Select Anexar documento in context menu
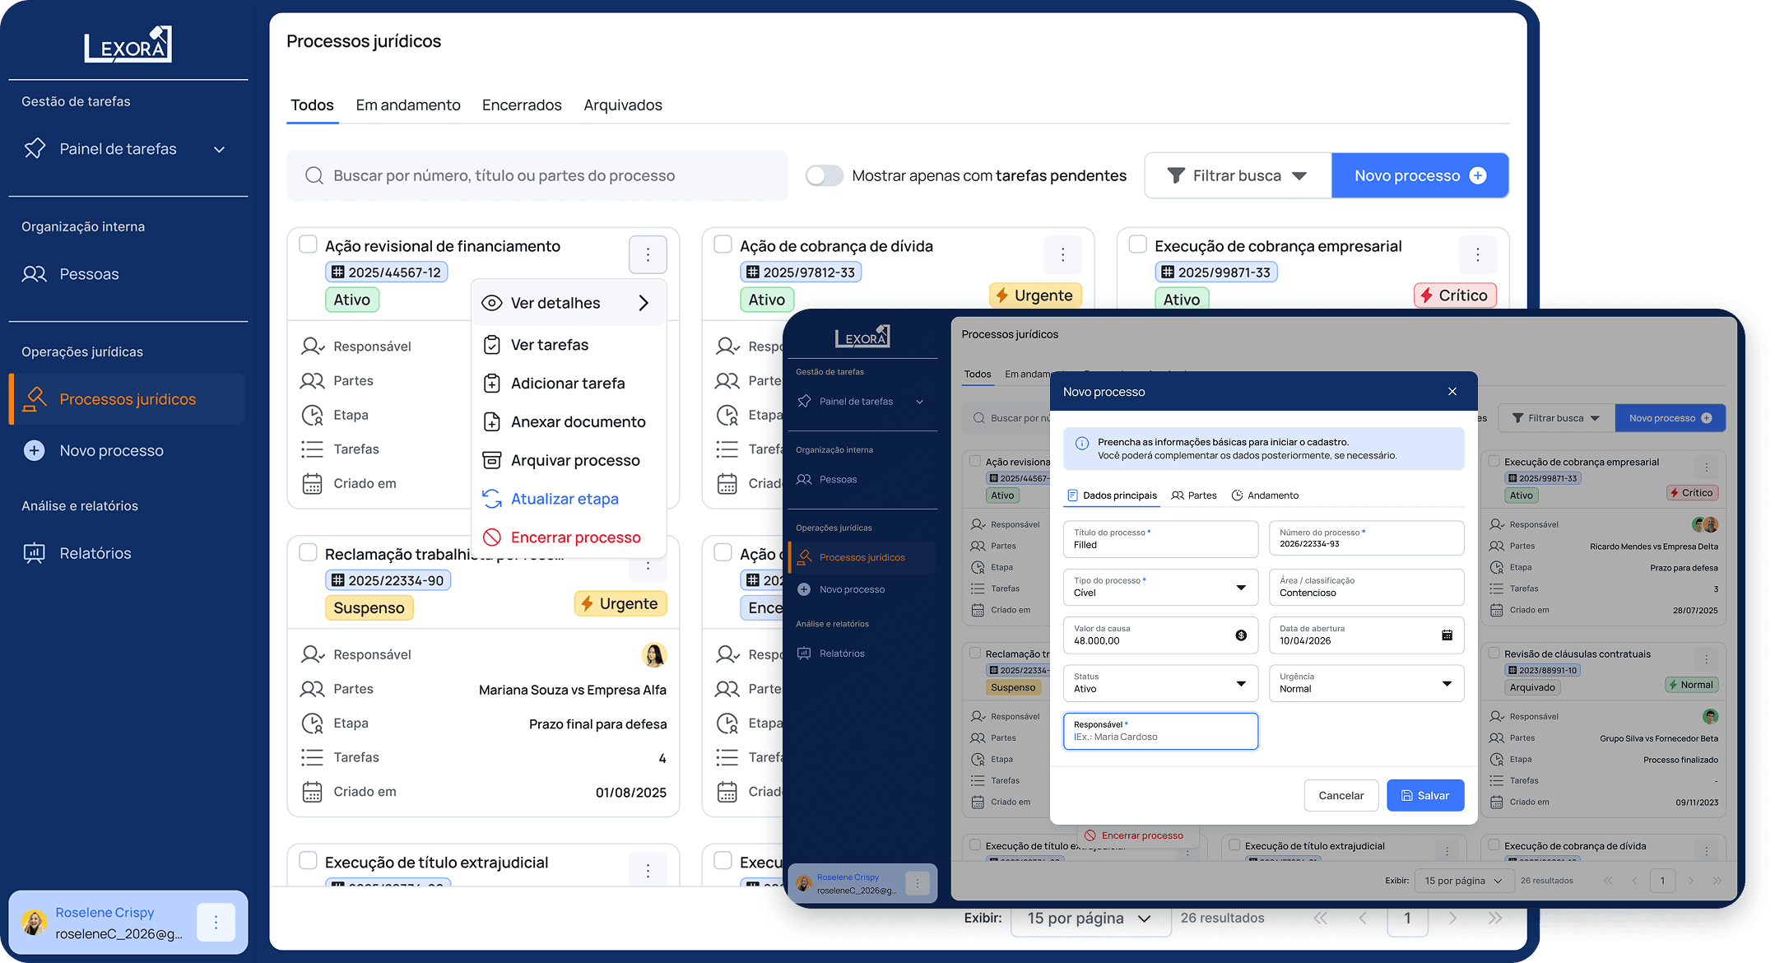This screenshot has height=963, width=1775. tap(569, 422)
